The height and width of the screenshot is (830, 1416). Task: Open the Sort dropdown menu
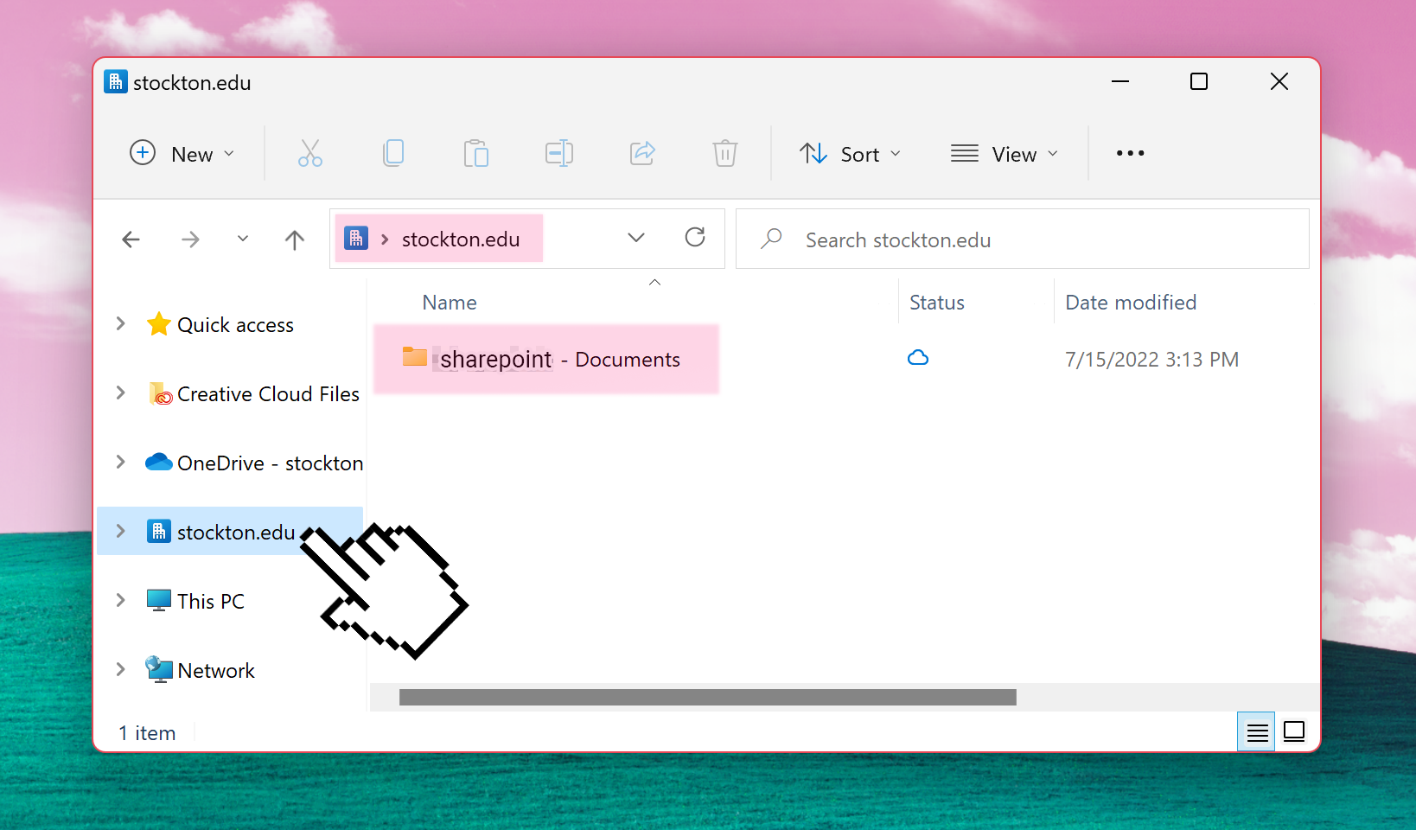851,153
